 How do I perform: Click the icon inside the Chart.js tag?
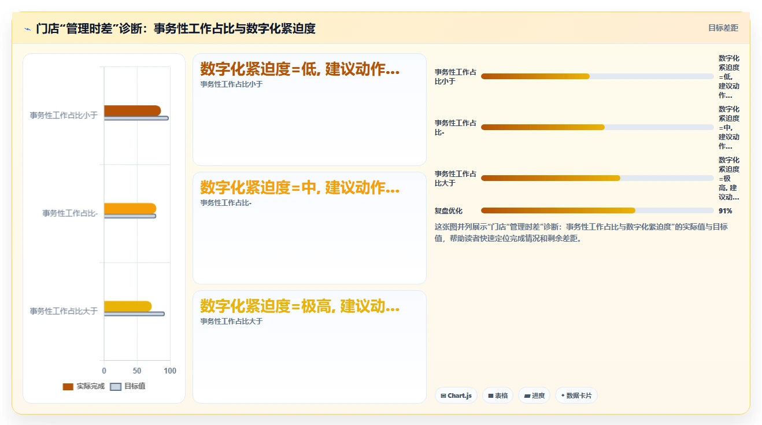(x=443, y=396)
